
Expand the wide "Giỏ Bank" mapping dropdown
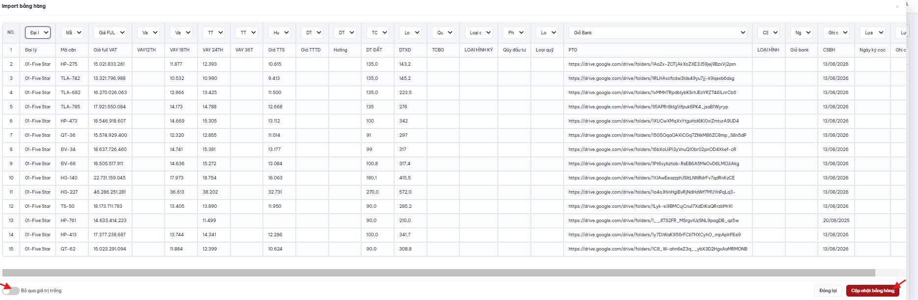pos(658,32)
